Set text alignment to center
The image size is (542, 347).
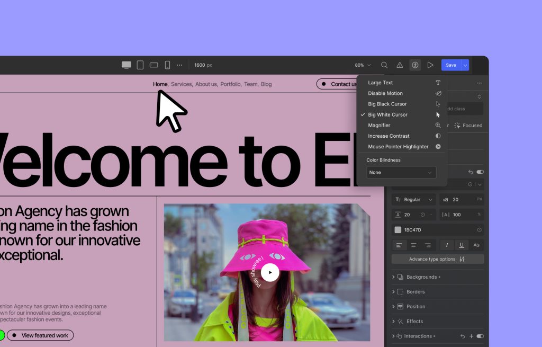[413, 245]
